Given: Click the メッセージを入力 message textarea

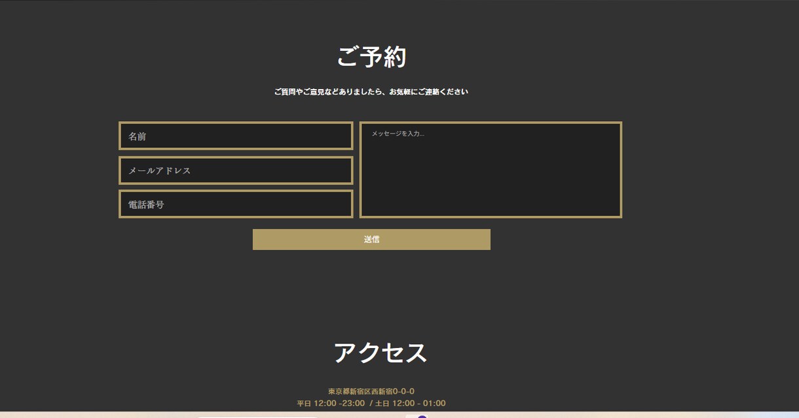Looking at the screenshot, I should click(491, 170).
